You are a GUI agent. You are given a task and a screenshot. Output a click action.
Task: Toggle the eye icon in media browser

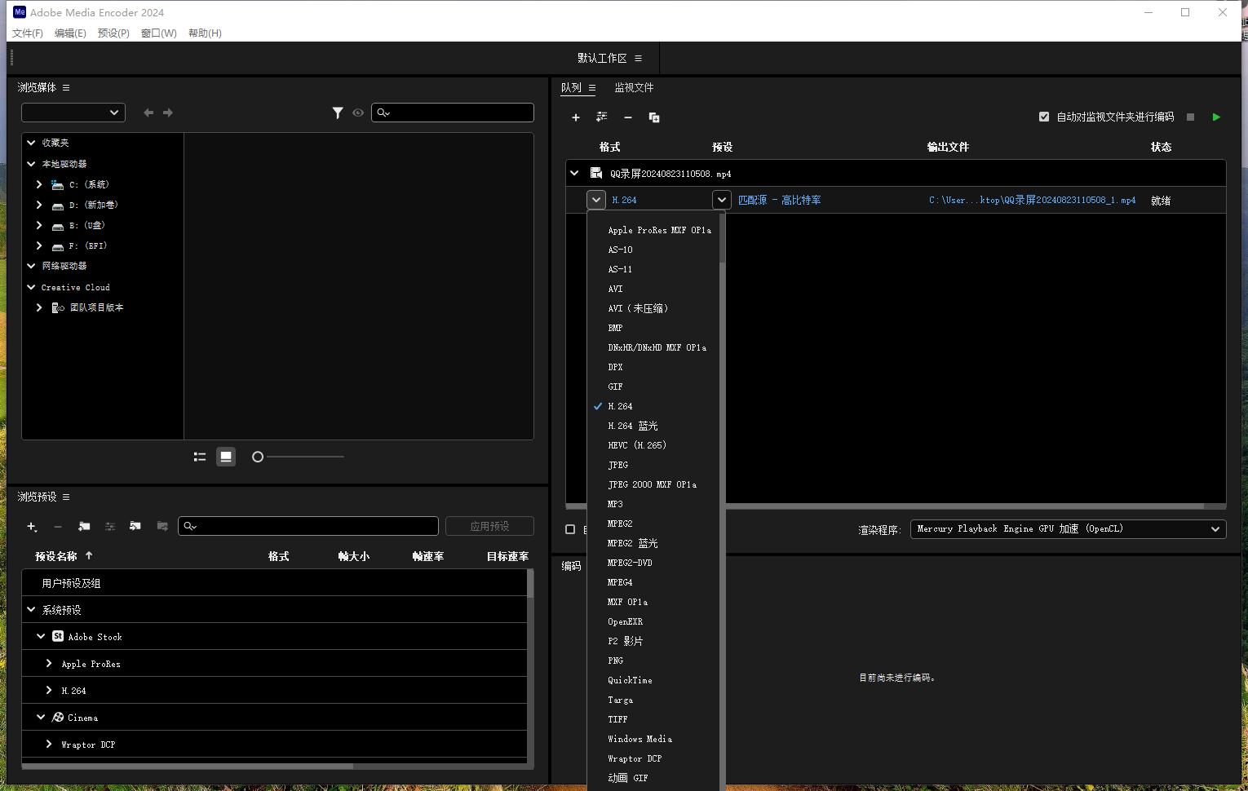coord(358,113)
